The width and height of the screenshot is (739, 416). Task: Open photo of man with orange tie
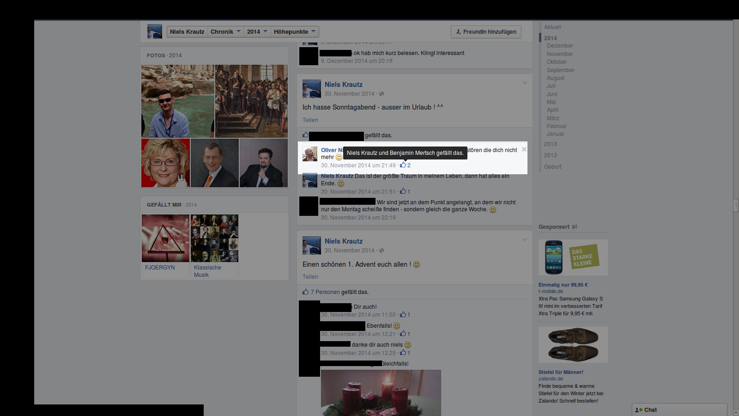coord(215,163)
